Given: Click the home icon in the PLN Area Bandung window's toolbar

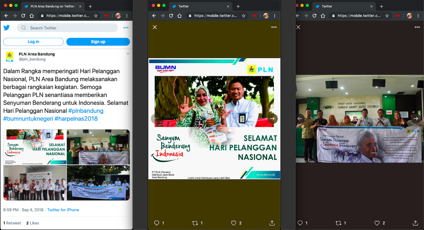Looking at the screenshot, I should 32,16.
